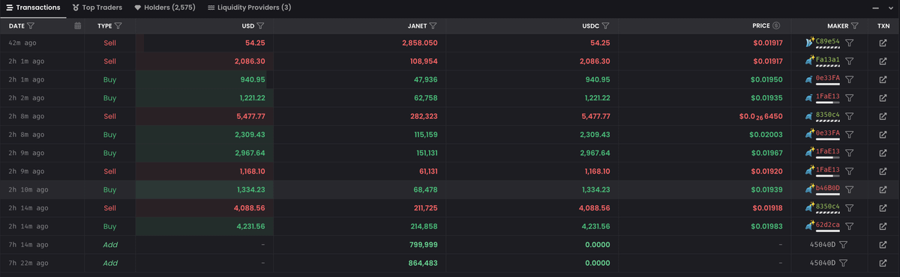Open transaction link for the 940.95 buy

click(x=883, y=79)
